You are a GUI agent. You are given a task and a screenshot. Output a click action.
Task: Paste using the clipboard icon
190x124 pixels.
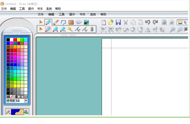pos(140,22)
